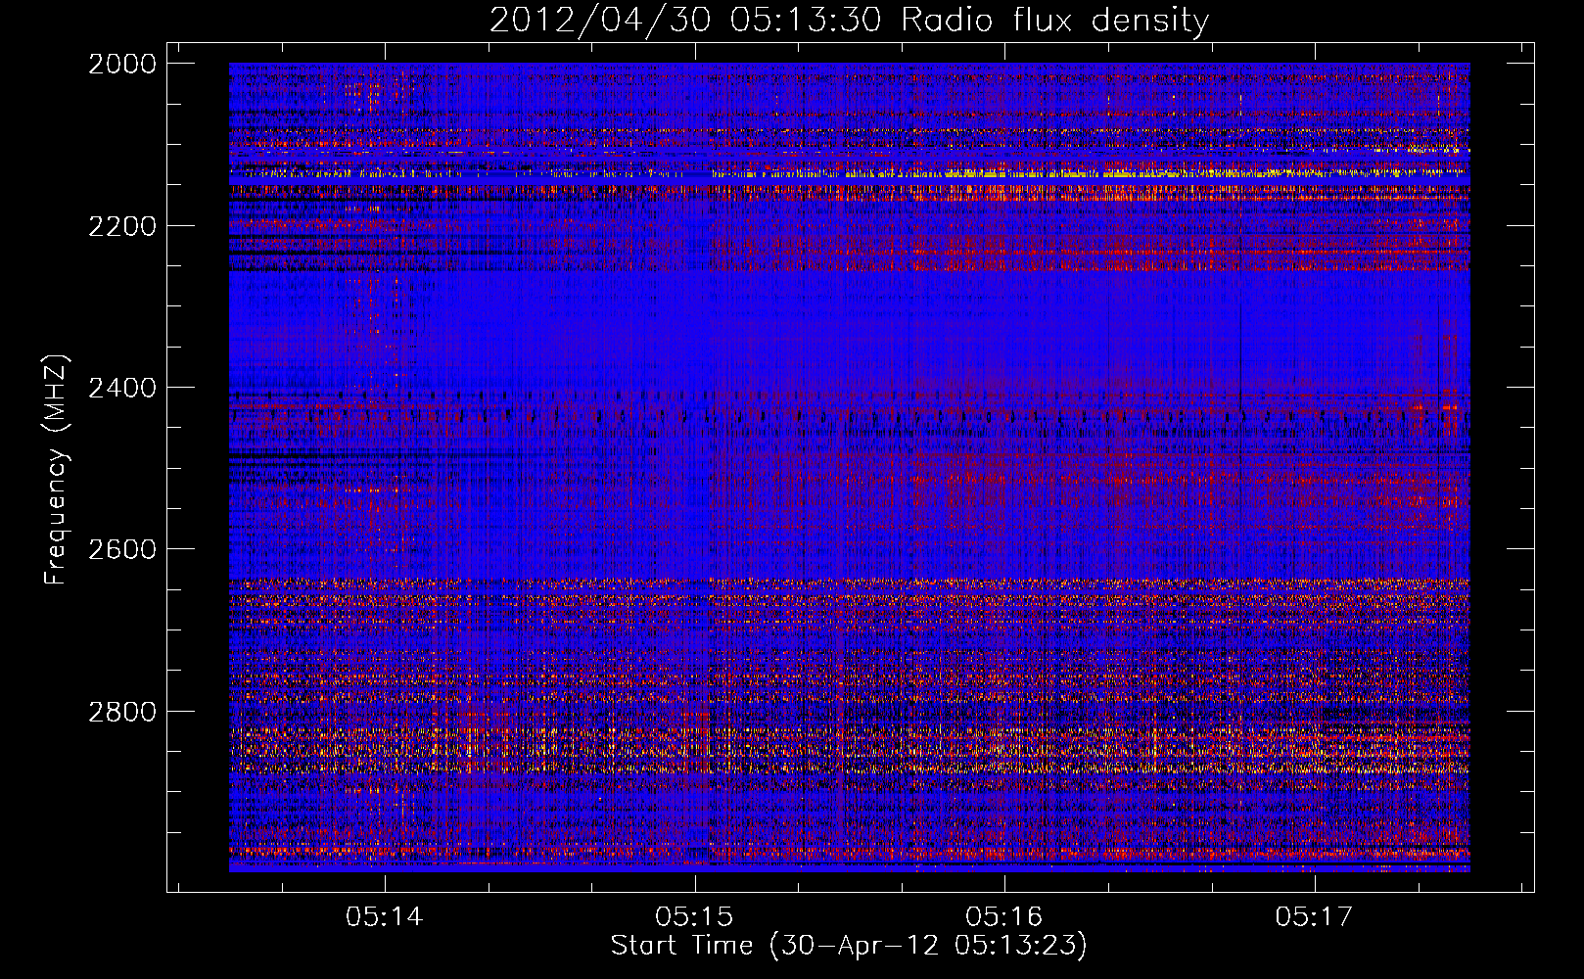The height and width of the screenshot is (979, 1584).
Task: Click the 2800 frequency axis label
Action: tap(122, 712)
